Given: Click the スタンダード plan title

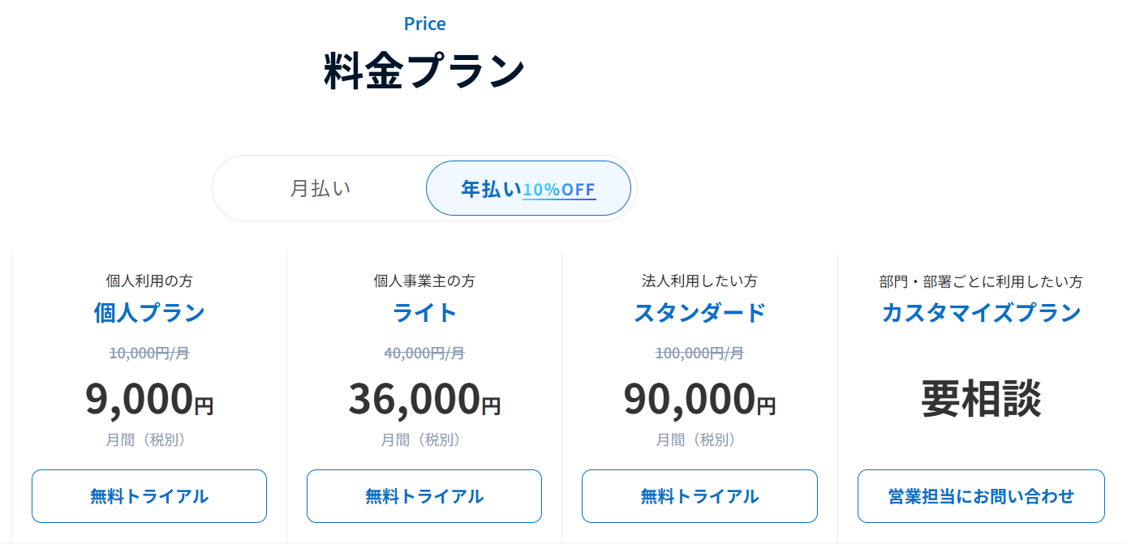Looking at the screenshot, I should coord(699,313).
